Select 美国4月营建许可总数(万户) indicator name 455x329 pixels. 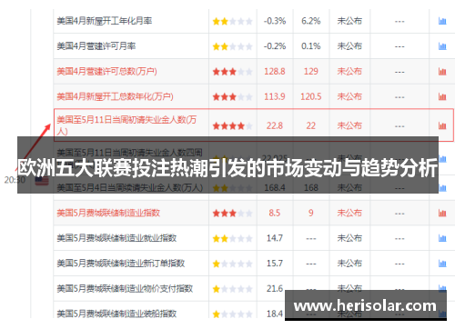click(106, 71)
